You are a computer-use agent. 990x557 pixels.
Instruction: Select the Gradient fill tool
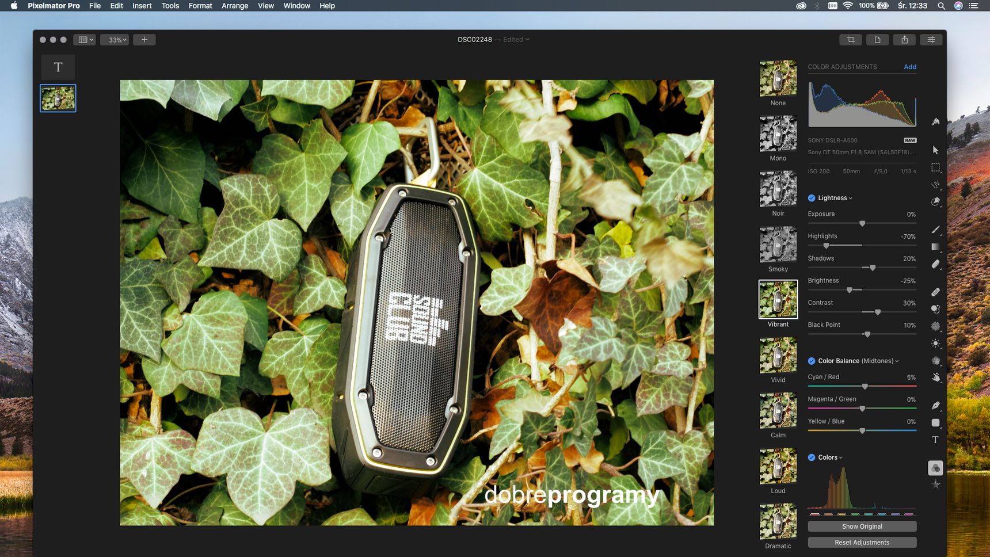click(936, 247)
